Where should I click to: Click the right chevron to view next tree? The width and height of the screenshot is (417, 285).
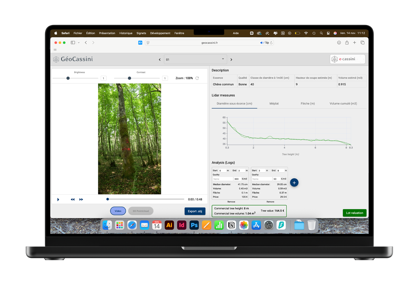click(231, 59)
